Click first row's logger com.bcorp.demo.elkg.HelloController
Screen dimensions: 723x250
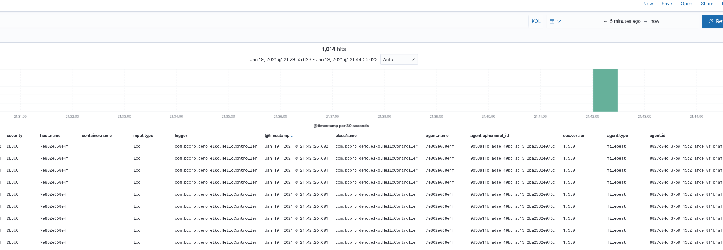[x=216, y=146]
